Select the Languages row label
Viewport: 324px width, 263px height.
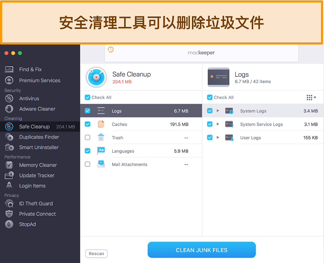123,151
